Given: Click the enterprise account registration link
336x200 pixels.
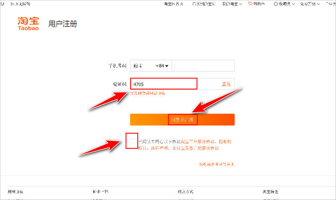Looking at the screenshot, I should [x=216, y=164].
